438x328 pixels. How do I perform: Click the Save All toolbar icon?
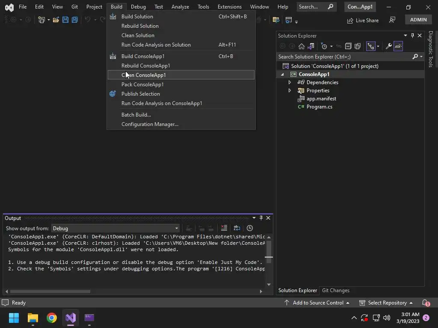point(74,20)
